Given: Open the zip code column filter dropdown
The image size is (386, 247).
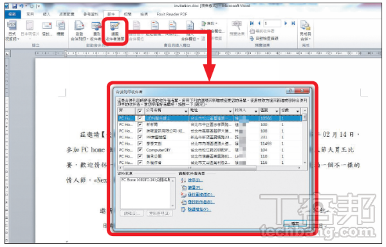Looking at the screenshot, I should click(x=277, y=111).
